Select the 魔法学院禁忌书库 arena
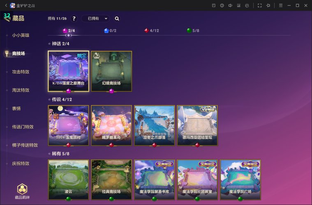This screenshot has height=205, width=312. (x=155, y=180)
